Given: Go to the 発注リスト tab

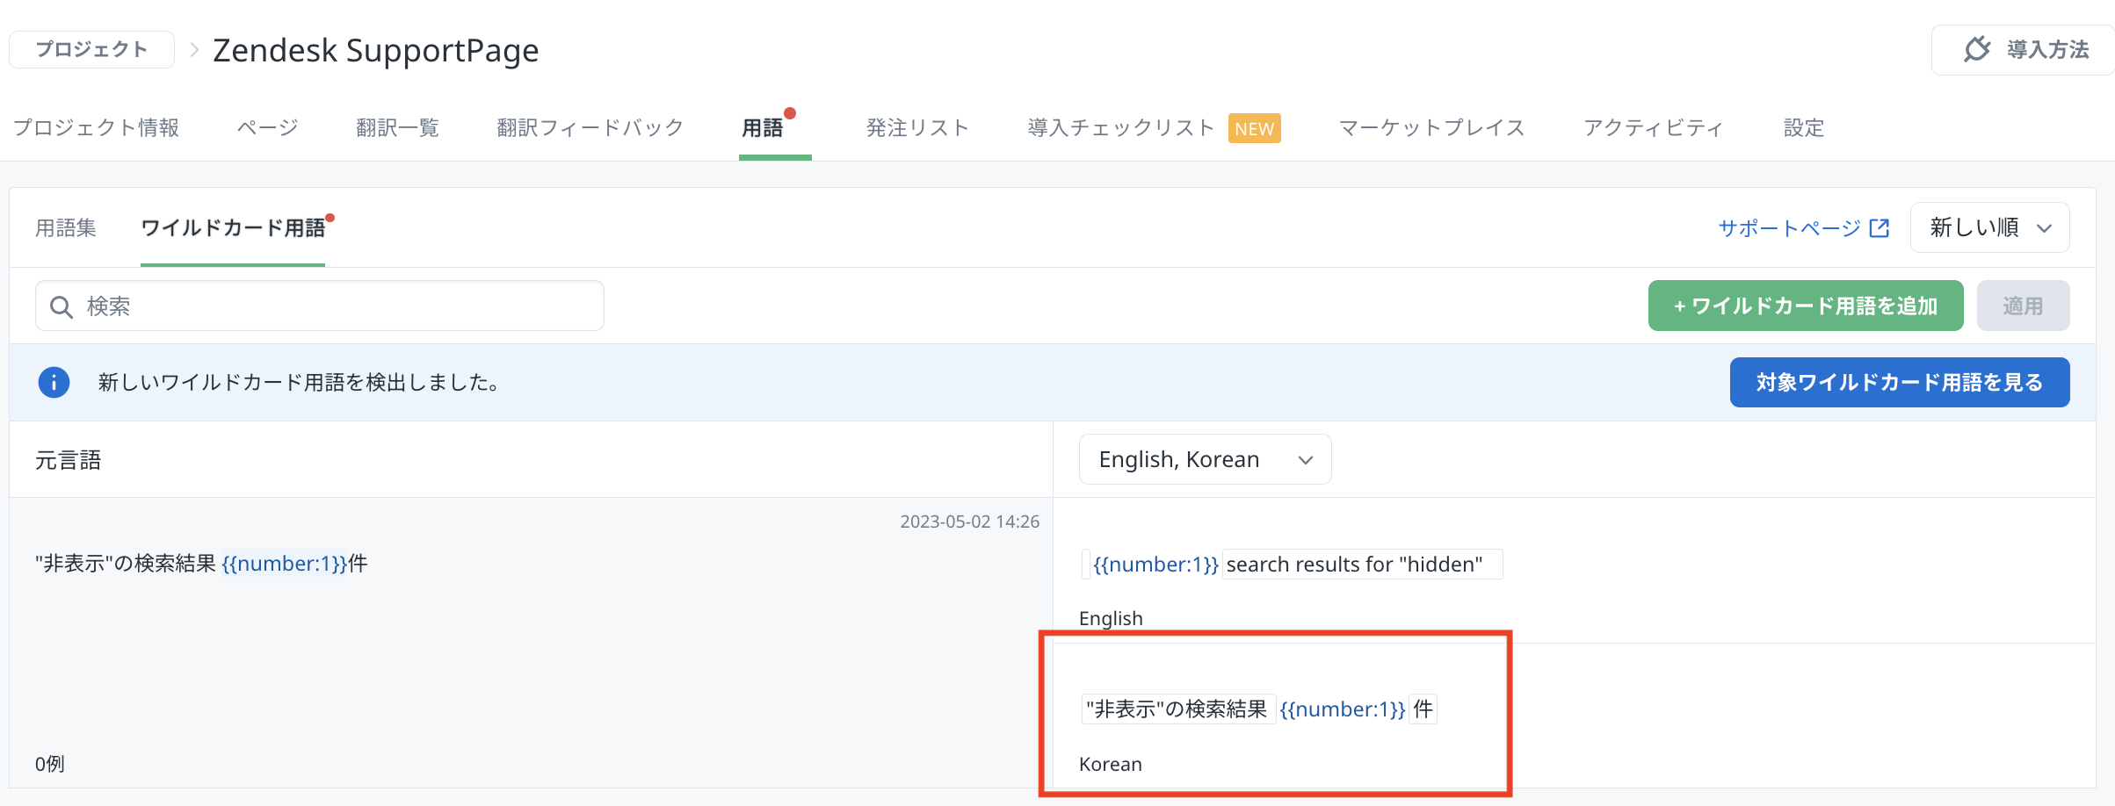Looking at the screenshot, I should 917,128.
